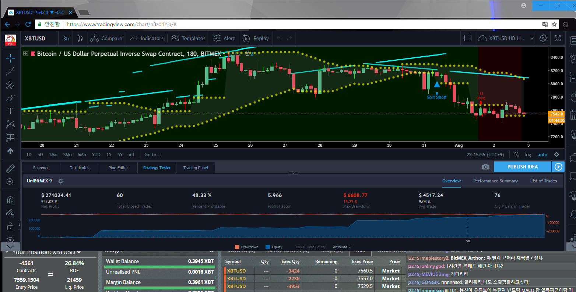
Task: Take a chart snapshot with camera icon
Action: [x=486, y=167]
